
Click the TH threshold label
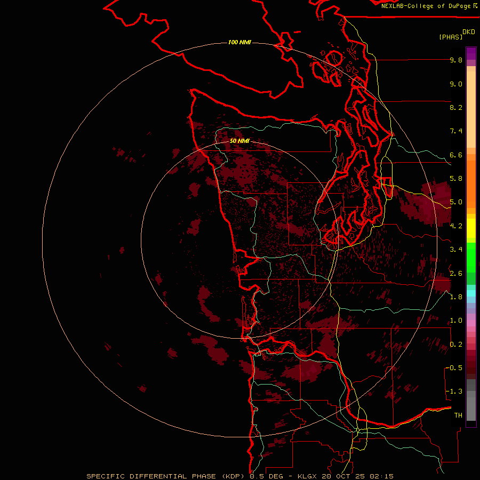(x=458, y=415)
